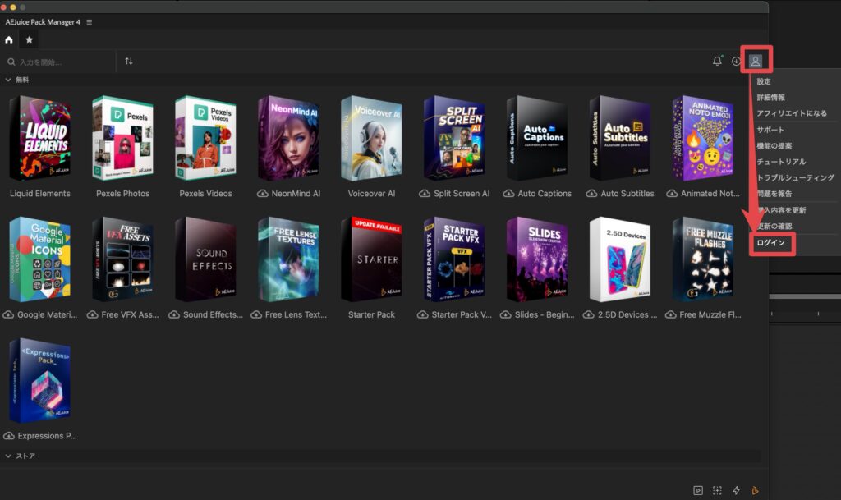Open the Animated Noto Emoji pack box
Image resolution: width=841 pixels, height=500 pixels.
coord(703,138)
